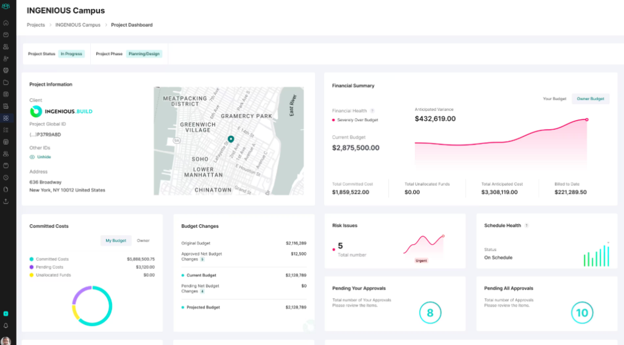Click the Schedule Health info icon

(x=526, y=226)
